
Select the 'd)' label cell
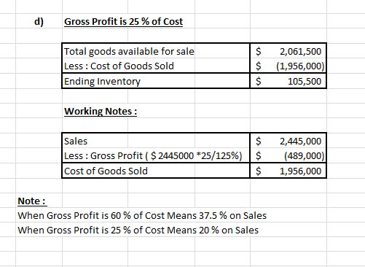39,21
